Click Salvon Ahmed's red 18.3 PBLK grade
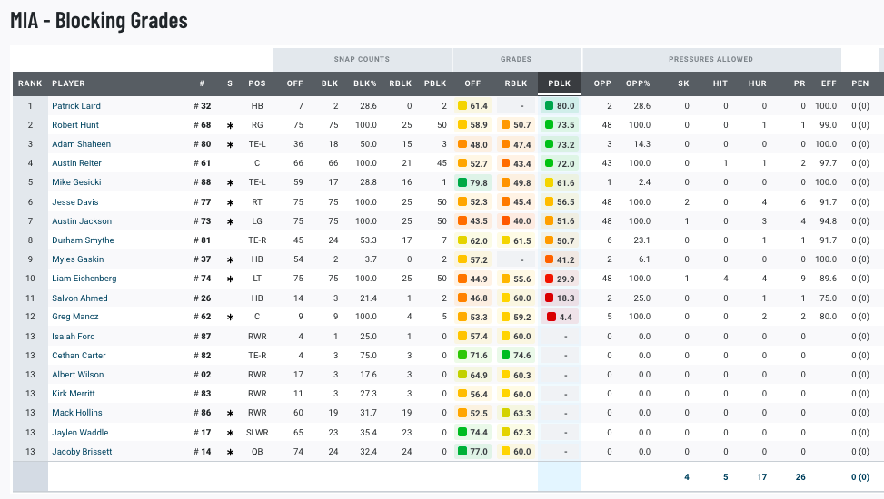The width and height of the screenshot is (884, 499). (x=560, y=298)
